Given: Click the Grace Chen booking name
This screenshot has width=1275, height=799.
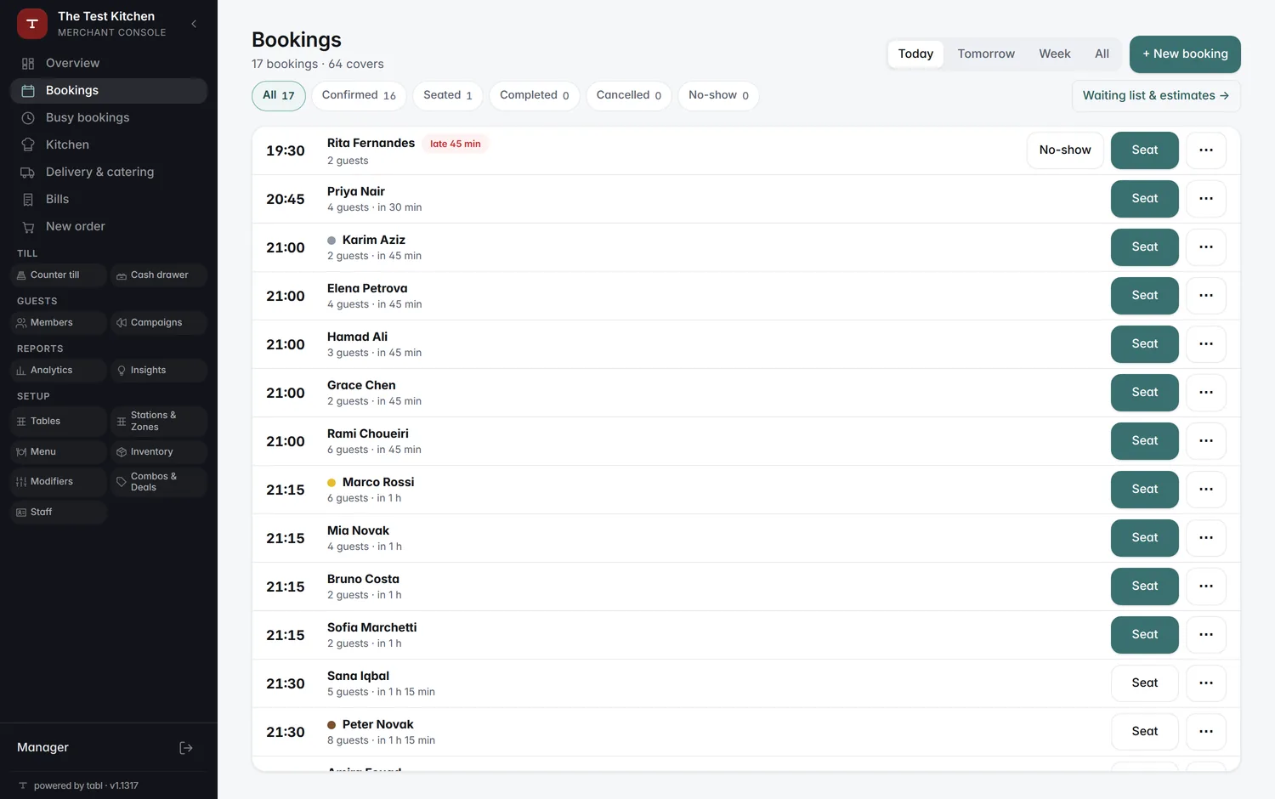Looking at the screenshot, I should point(361,385).
